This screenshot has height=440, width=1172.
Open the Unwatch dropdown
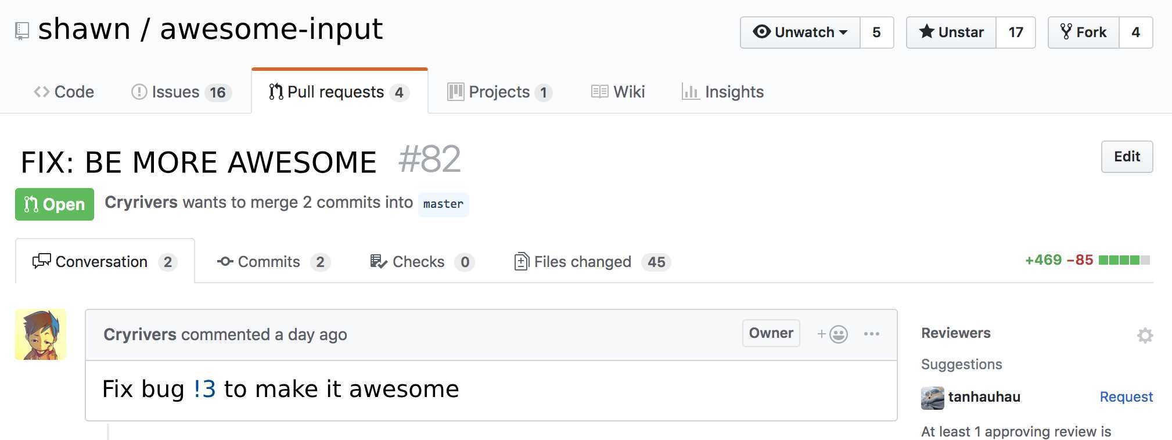800,33
